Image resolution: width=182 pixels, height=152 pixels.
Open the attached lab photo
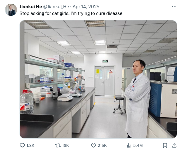(98, 79)
